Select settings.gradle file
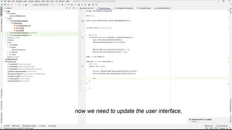 click(14, 79)
